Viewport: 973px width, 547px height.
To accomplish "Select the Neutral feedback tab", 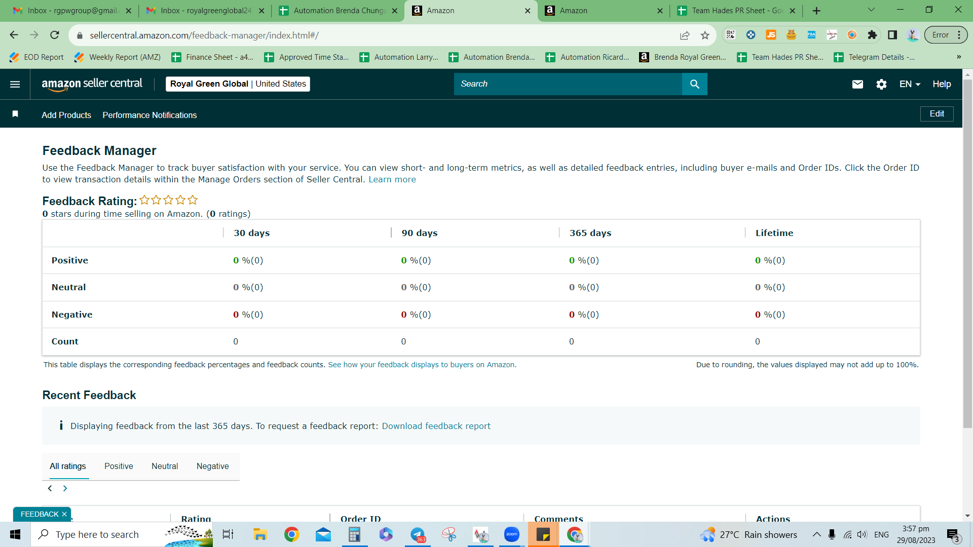I will (165, 466).
